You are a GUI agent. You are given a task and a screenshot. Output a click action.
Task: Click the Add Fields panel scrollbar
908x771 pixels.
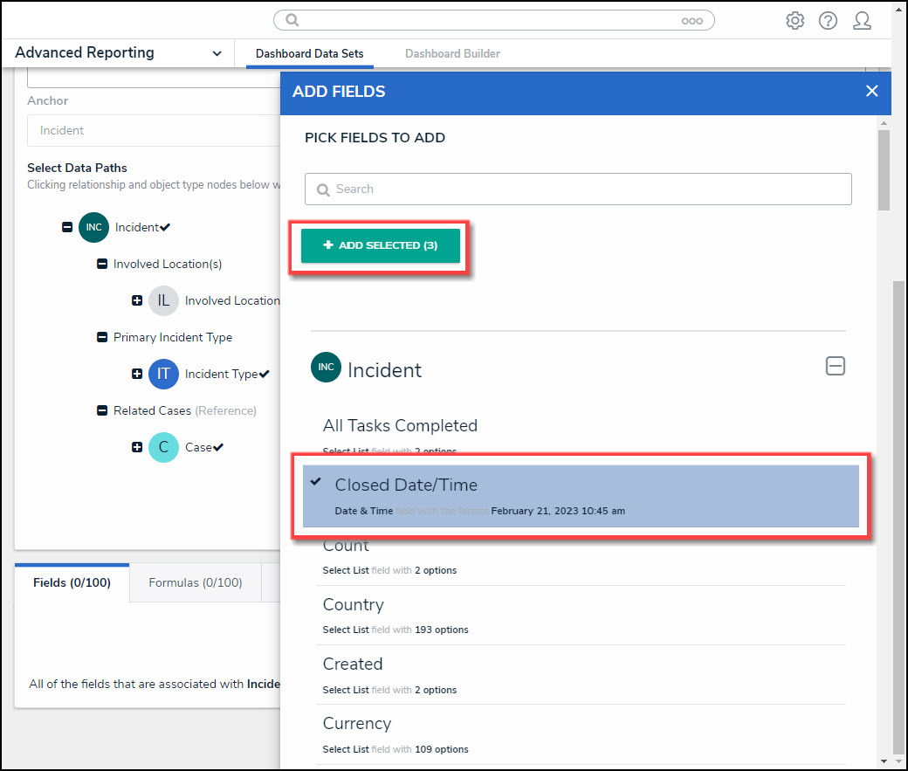884,170
